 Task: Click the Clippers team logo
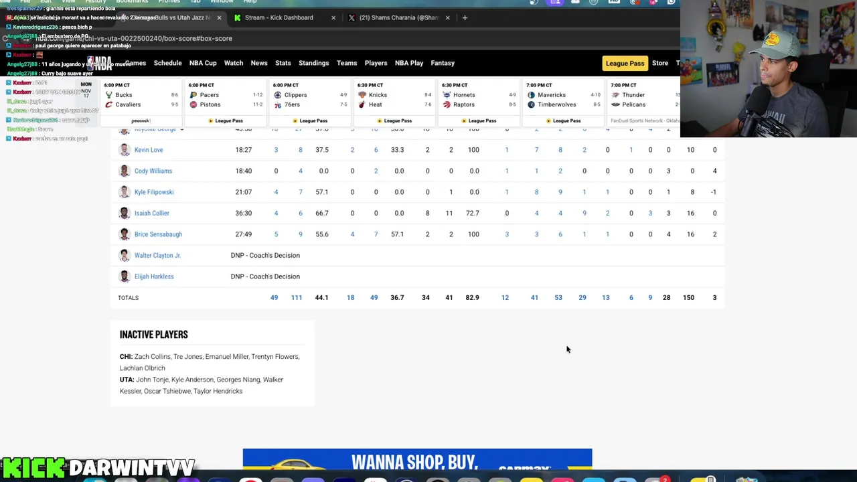(x=278, y=95)
